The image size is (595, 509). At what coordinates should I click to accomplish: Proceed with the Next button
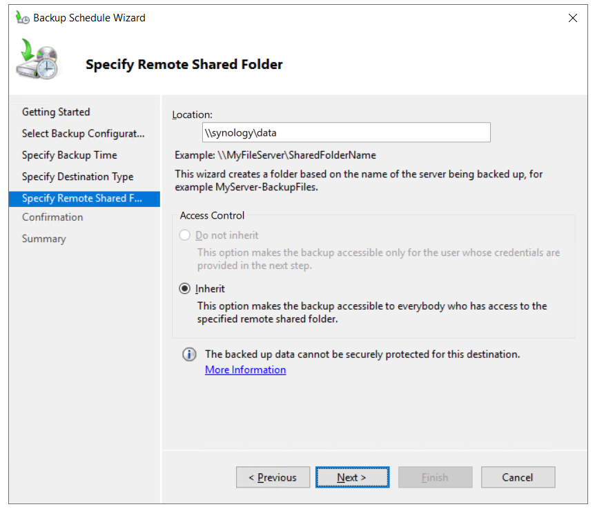[x=352, y=477]
